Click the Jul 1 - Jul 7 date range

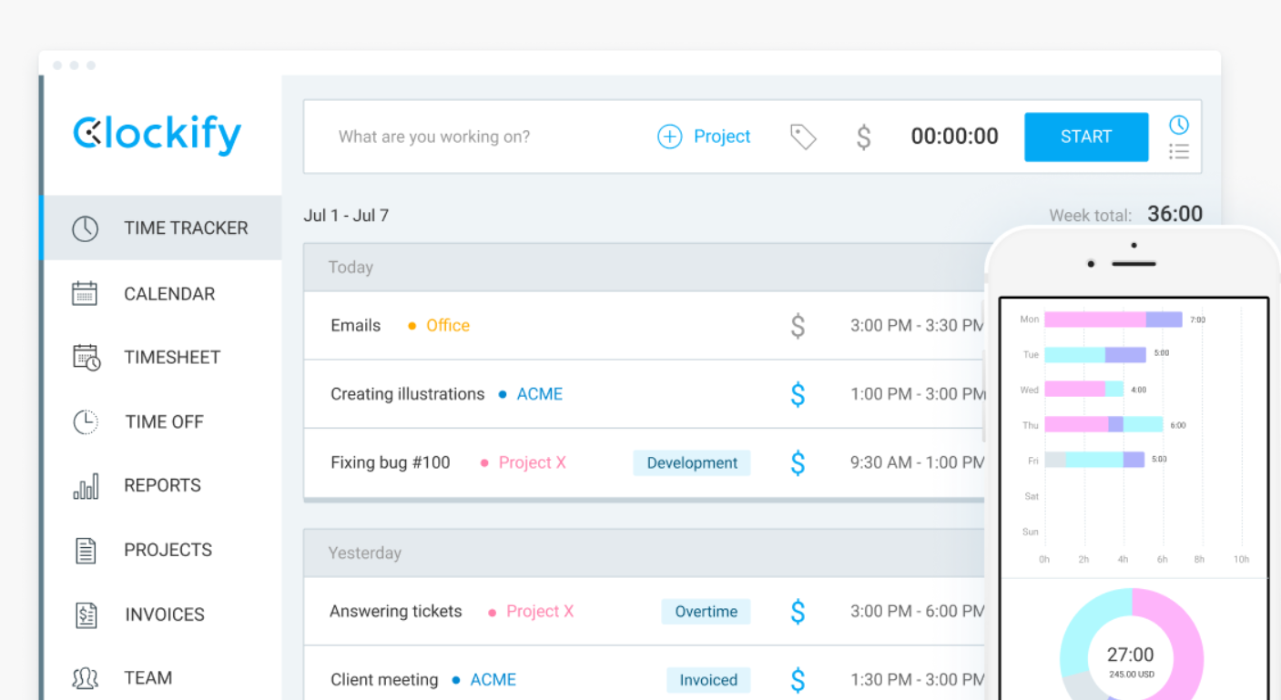tap(346, 216)
